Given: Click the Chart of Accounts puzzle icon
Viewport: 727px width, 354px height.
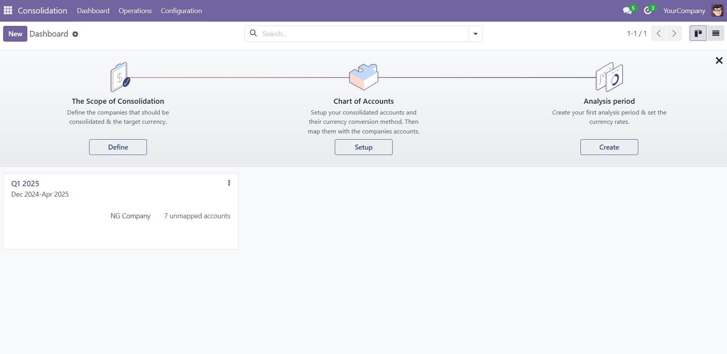Looking at the screenshot, I should coord(363,77).
